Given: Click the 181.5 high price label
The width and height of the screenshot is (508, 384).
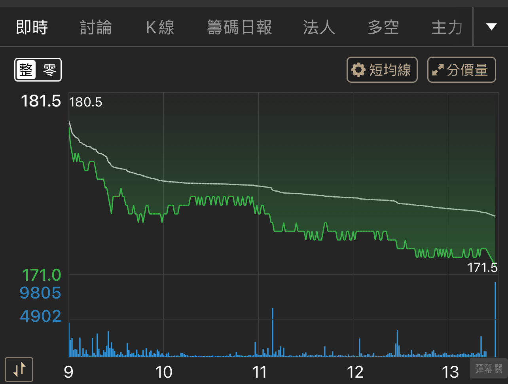Looking at the screenshot, I should [41, 101].
